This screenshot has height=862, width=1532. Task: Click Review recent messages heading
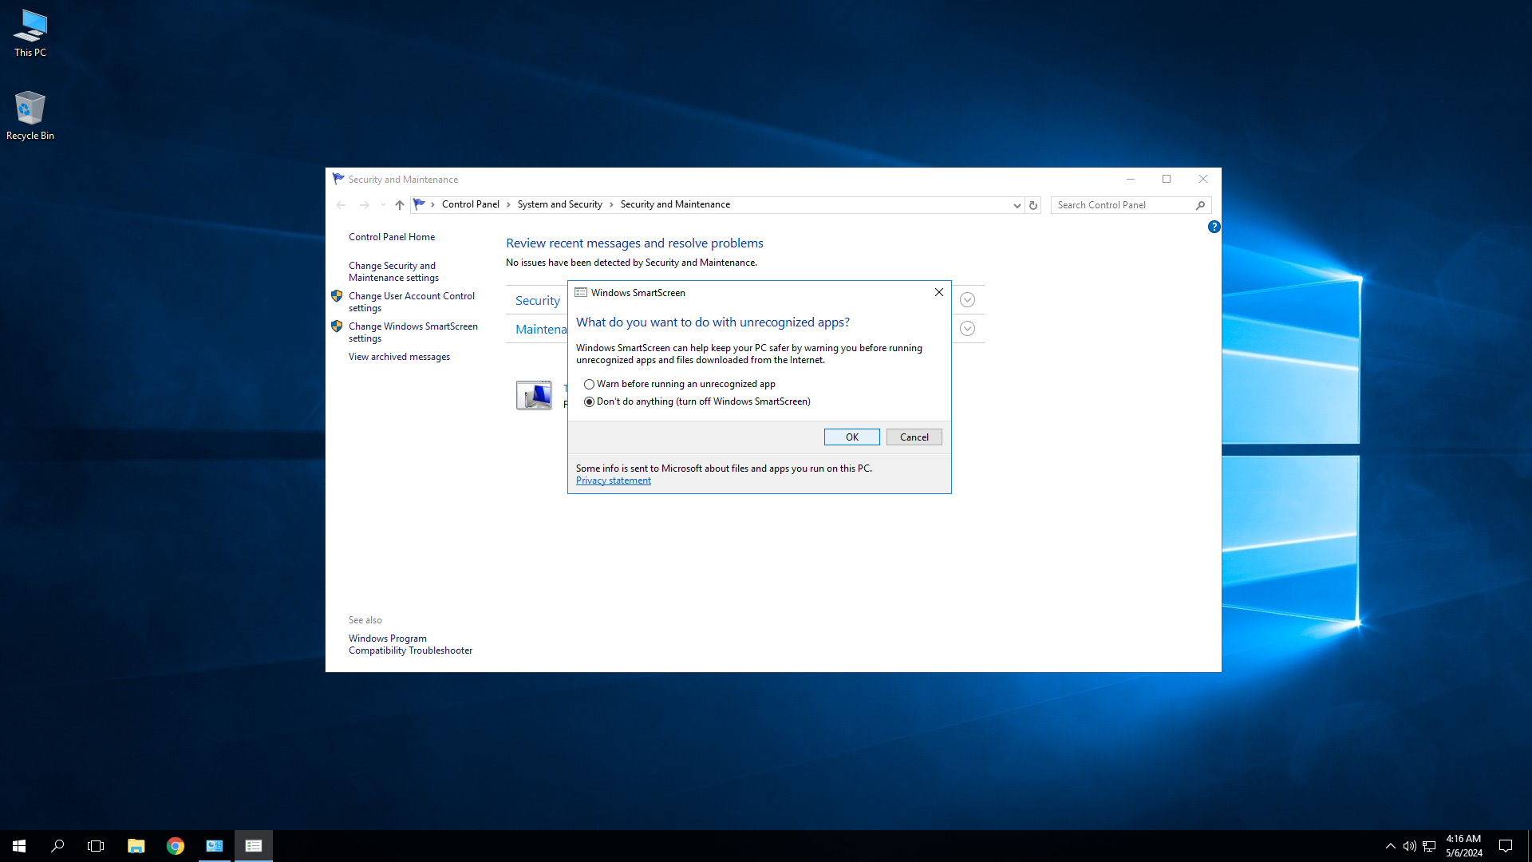tap(634, 243)
